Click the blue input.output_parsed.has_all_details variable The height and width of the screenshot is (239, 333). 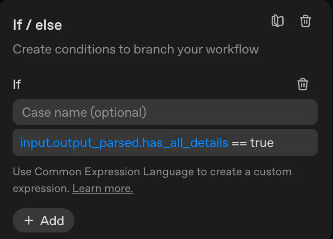pos(124,142)
